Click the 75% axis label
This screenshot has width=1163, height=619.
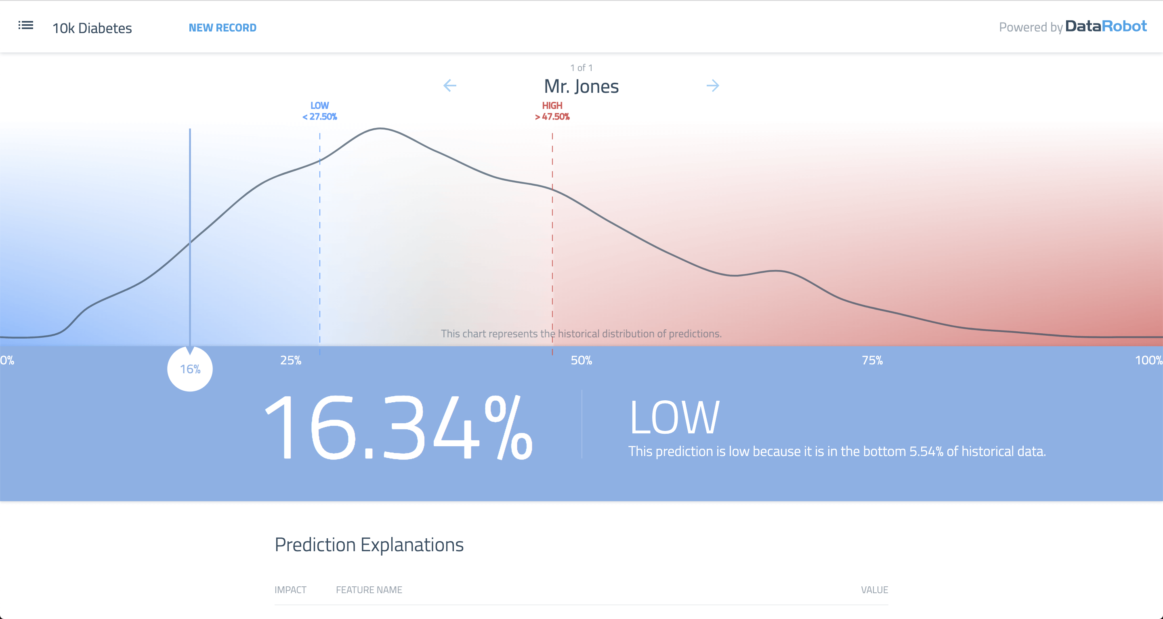(872, 360)
